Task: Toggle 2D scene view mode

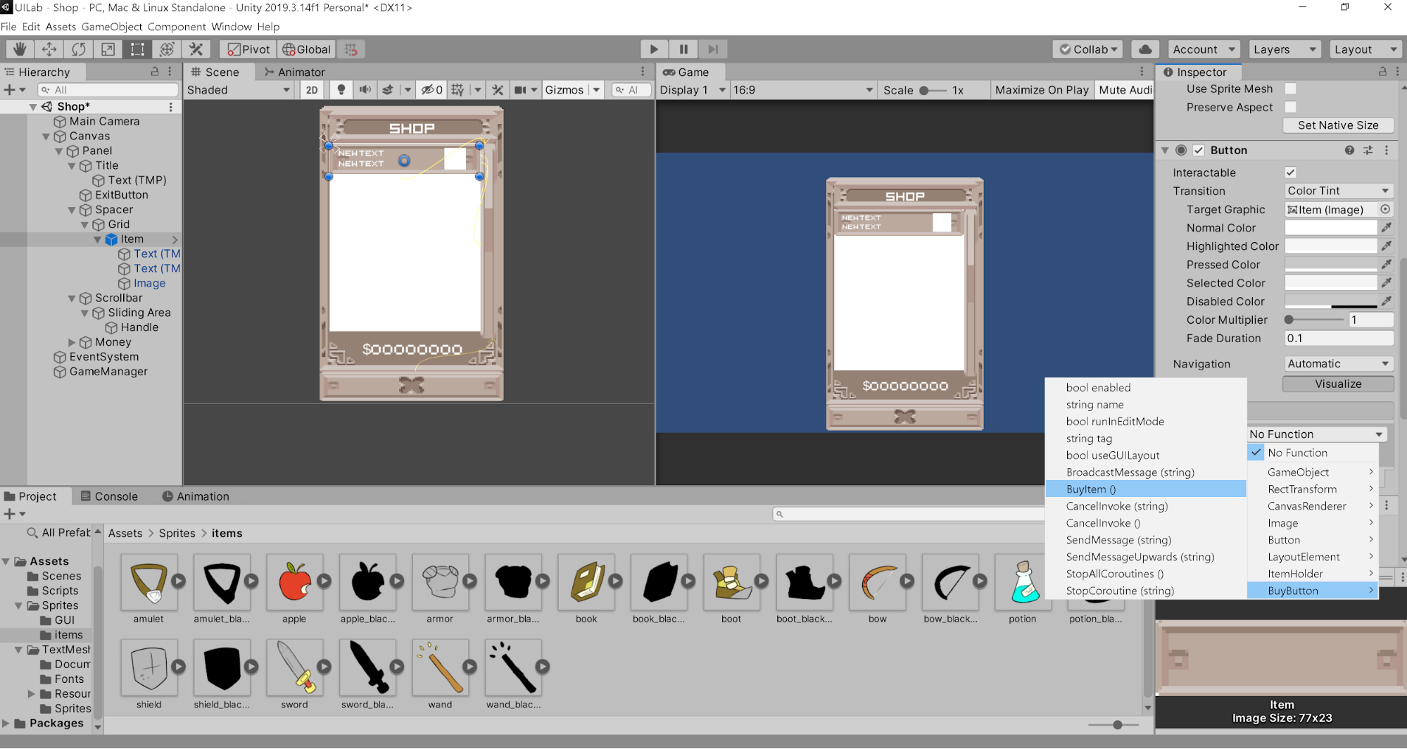Action: 312,90
